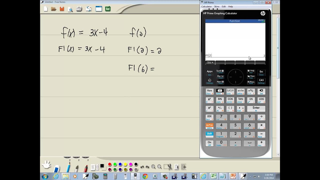
Task: Click the green board icon in the toolbar
Action: tap(108, 9)
